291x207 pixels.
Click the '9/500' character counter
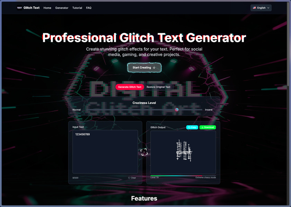coord(76,178)
